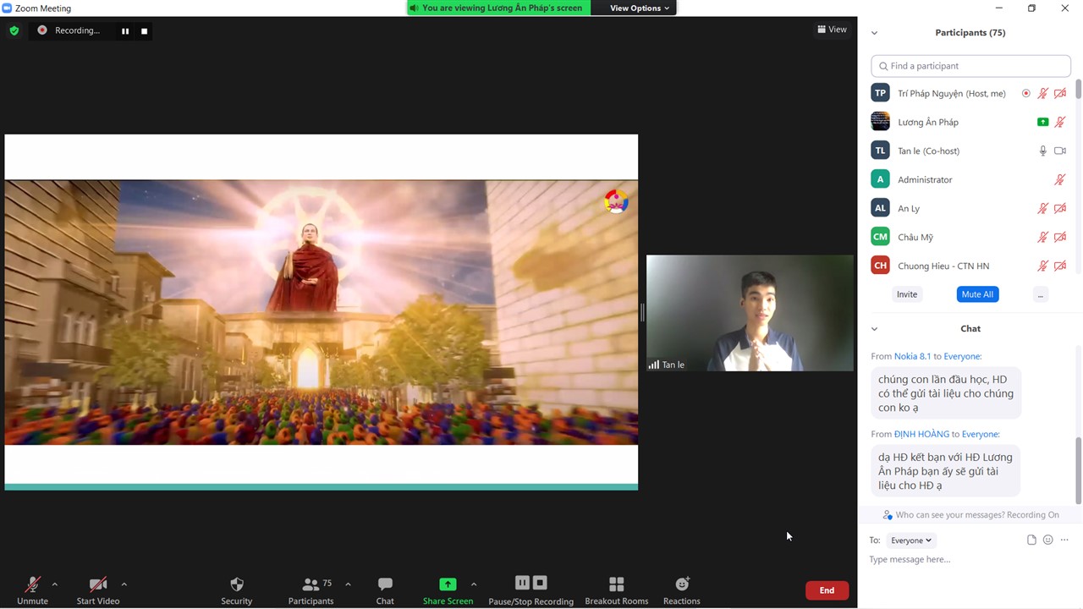Click the Administrator avatar icon
Screen dimensions: 1083x609
coord(880,179)
